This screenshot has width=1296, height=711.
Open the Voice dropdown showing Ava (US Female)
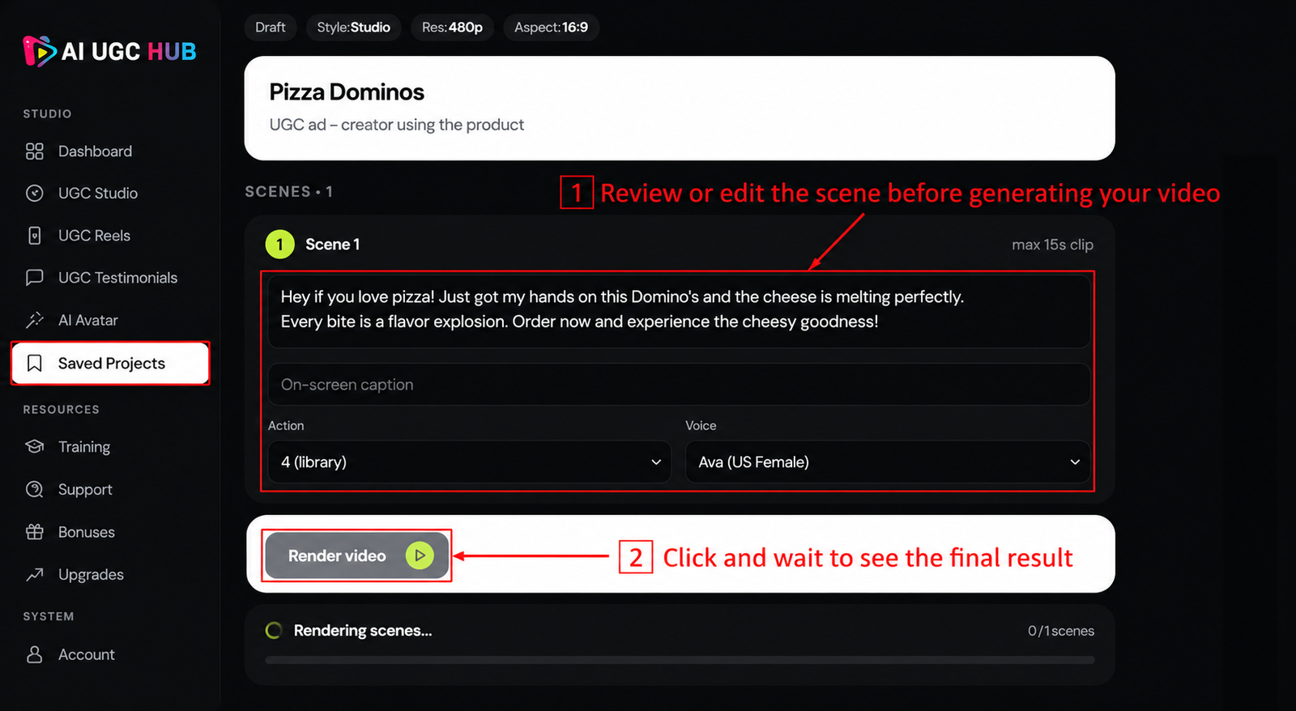[888, 462]
